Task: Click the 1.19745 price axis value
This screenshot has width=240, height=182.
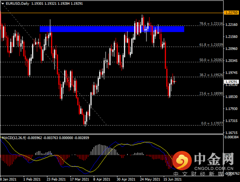Action: pyautogui.click(x=231, y=73)
